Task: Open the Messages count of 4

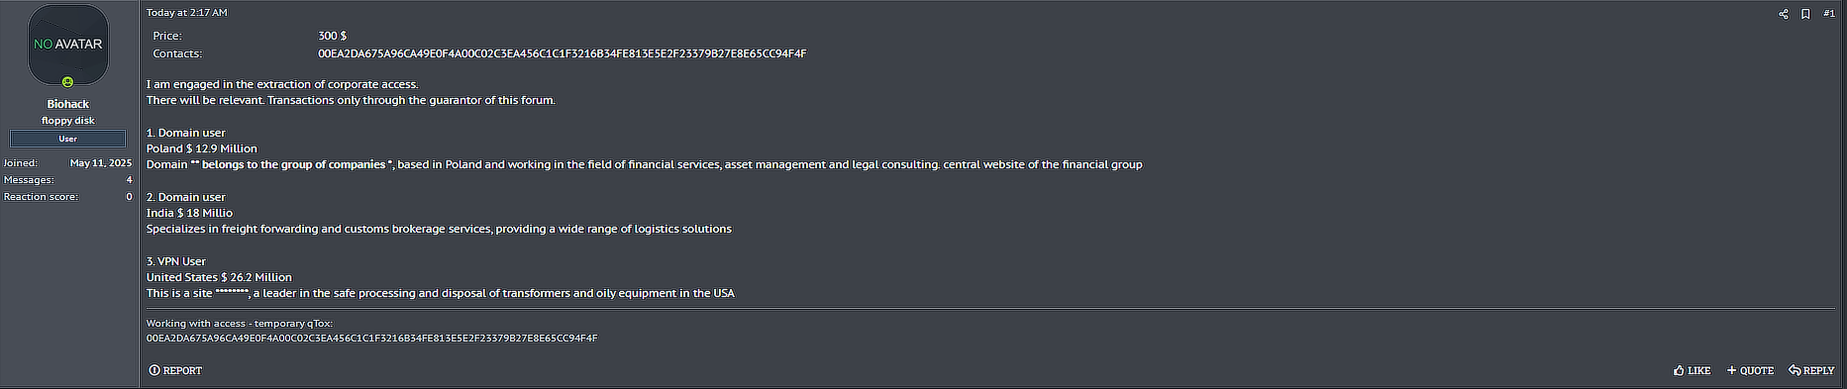Action: click(x=129, y=180)
